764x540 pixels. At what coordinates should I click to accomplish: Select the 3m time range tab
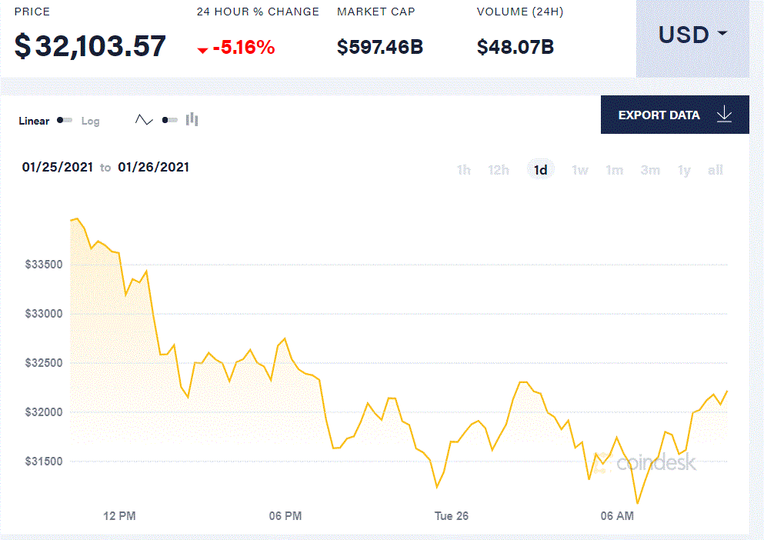[650, 170]
